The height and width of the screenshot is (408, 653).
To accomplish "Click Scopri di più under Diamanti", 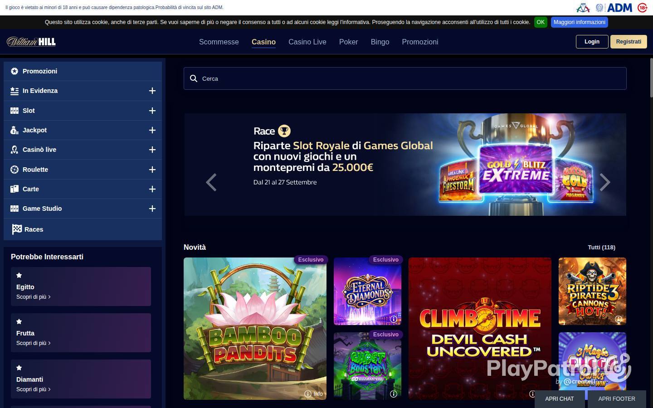I will (33, 389).
